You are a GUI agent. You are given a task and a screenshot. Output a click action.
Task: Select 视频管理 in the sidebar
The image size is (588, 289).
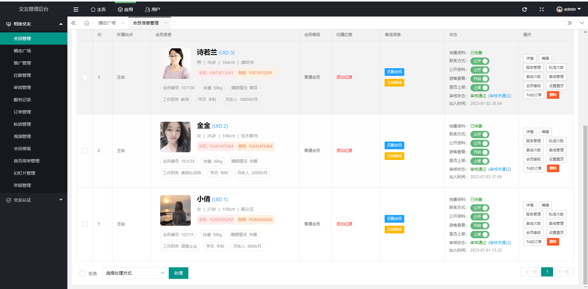pos(34,136)
